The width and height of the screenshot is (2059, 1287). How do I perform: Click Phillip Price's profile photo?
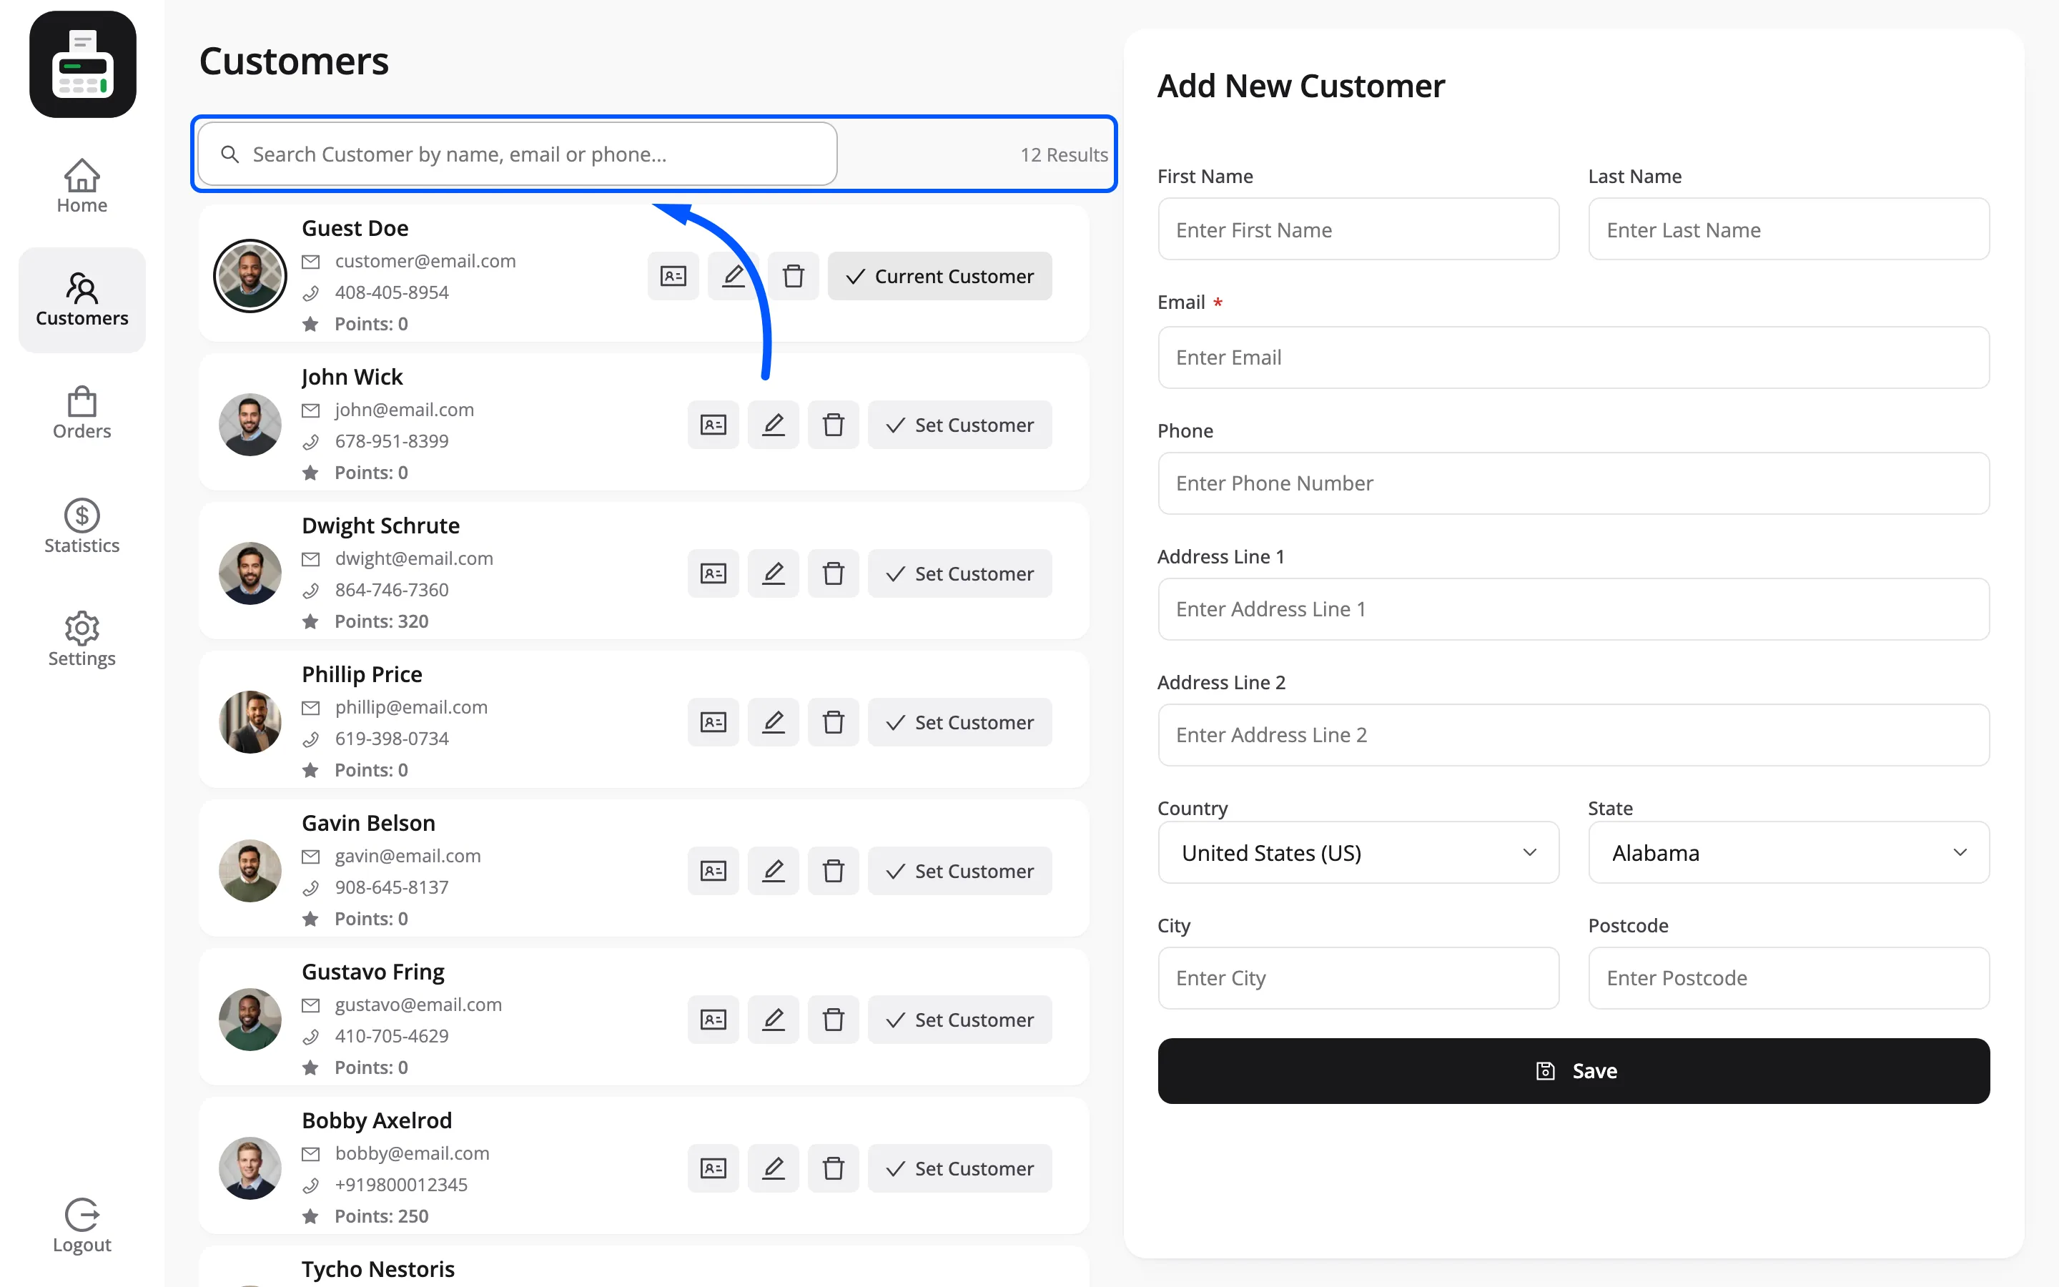[250, 723]
